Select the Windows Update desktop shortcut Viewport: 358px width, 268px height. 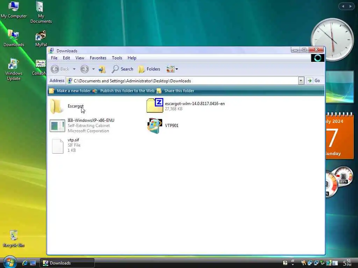point(14,69)
